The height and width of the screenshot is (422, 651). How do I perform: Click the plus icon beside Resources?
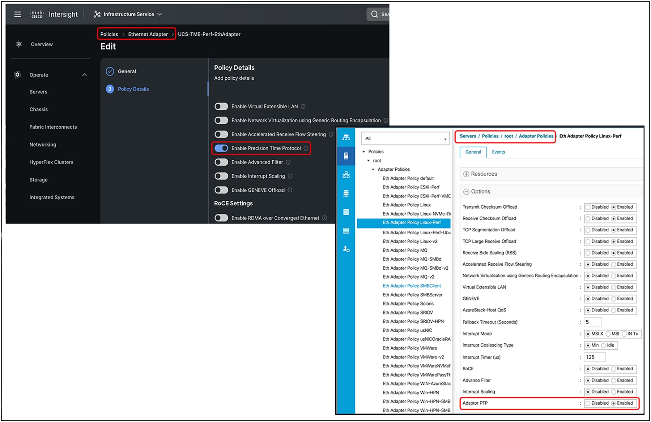(466, 174)
